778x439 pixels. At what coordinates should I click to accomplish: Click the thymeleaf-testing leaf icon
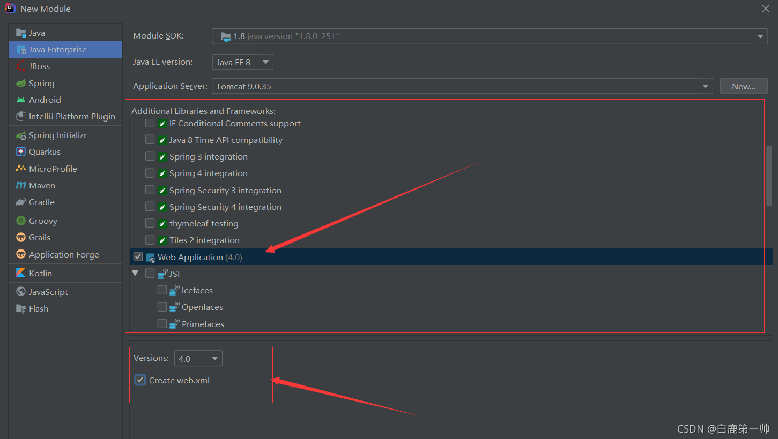162,223
